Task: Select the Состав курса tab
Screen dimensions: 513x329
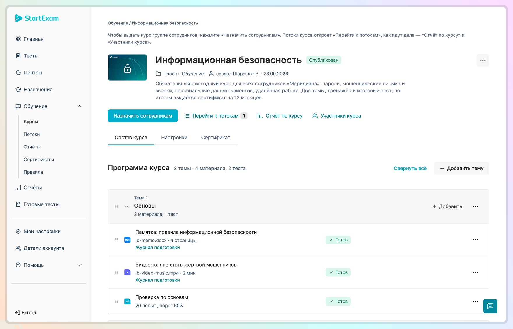Action: click(x=131, y=138)
